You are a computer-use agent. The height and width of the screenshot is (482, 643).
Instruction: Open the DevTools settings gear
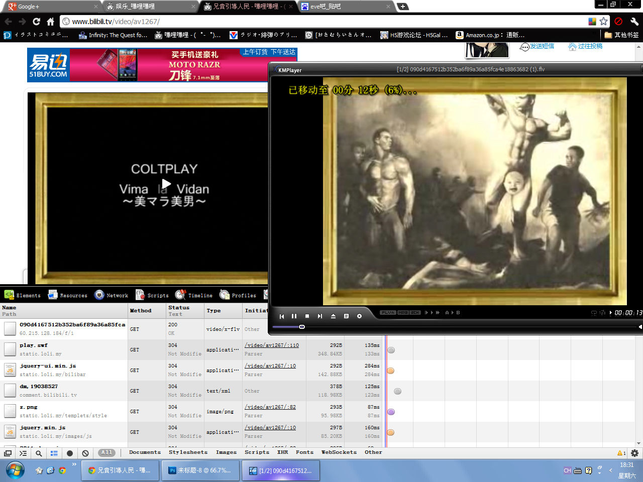pyautogui.click(x=635, y=453)
